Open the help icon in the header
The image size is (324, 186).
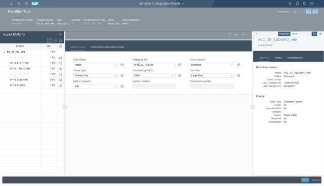click(x=305, y=4)
